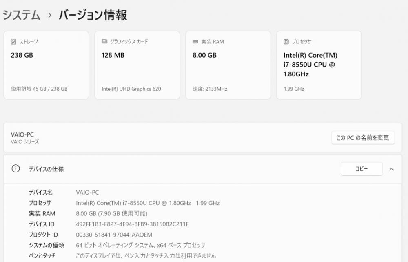Rename PC via この PC の名前を変更
The width and height of the screenshot is (408, 262).
click(363, 138)
